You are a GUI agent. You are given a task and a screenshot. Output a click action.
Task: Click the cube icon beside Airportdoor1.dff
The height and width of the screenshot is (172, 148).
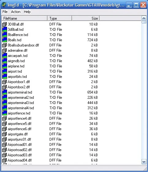[x=5, y=82]
